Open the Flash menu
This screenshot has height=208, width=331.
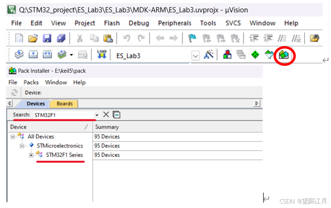point(112,23)
